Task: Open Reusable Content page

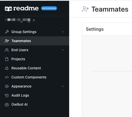Action: [x=35, y=68]
